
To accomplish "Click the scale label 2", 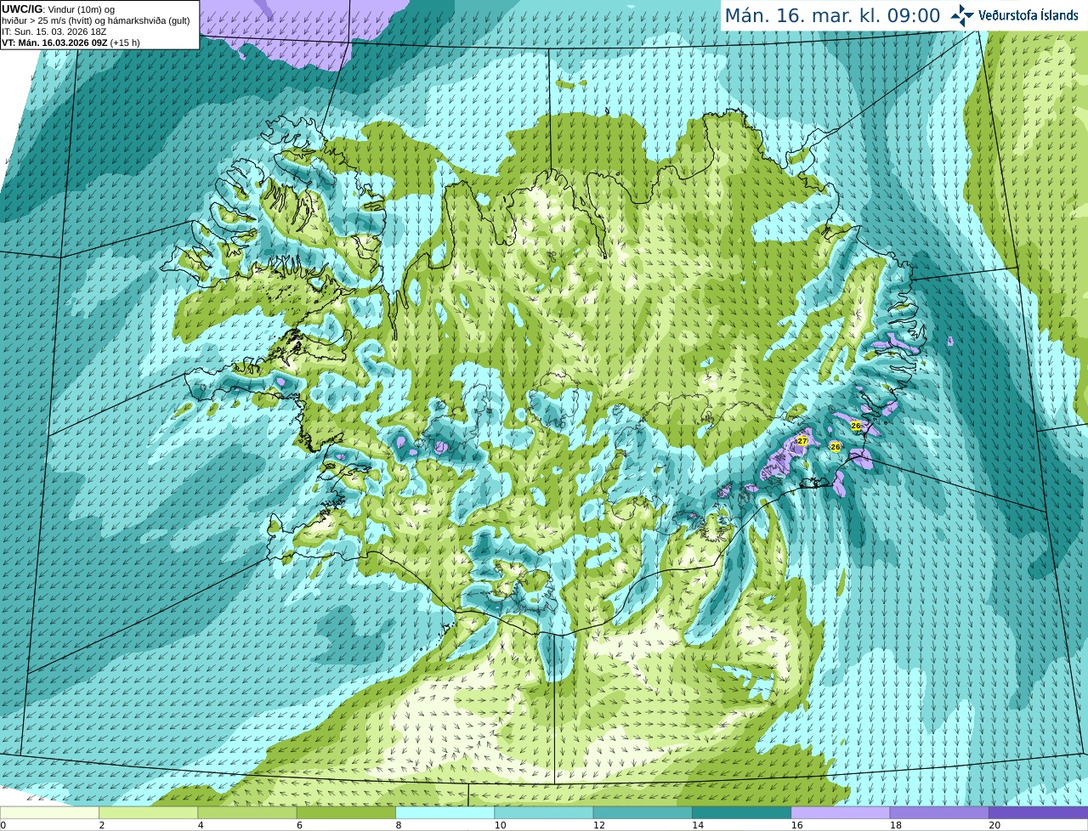I will tap(102, 825).
